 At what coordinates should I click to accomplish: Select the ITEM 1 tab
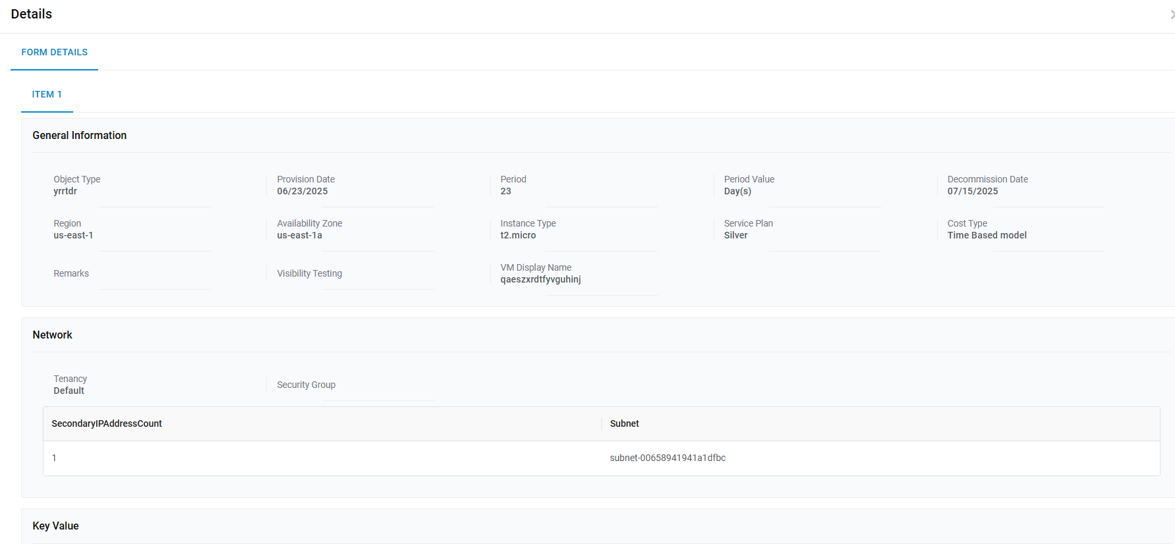pyautogui.click(x=47, y=94)
